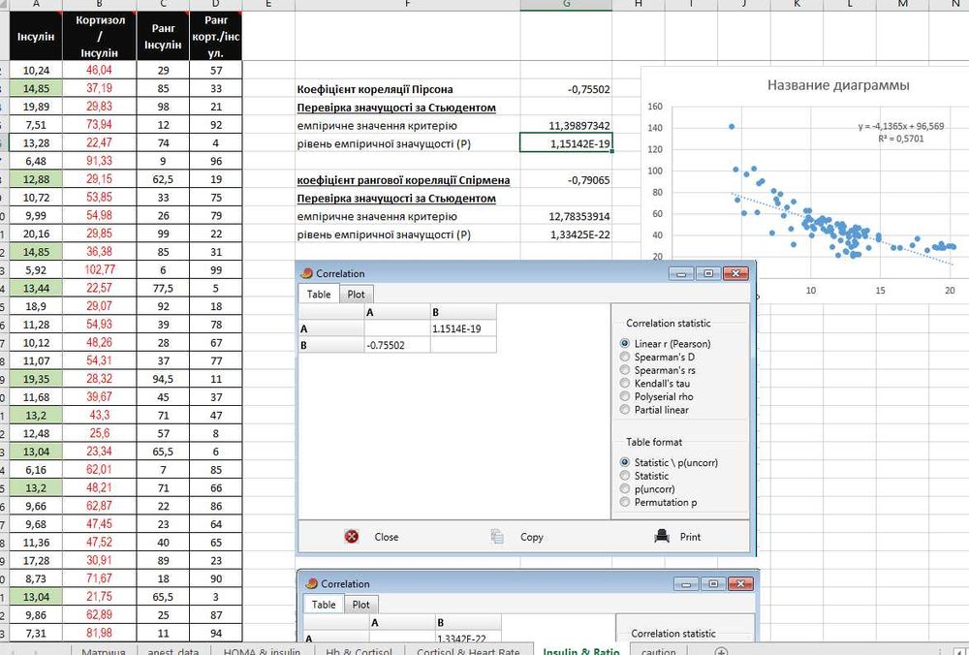969x655 pixels.
Task: Add a new sheet with plus icon
Action: (x=721, y=651)
